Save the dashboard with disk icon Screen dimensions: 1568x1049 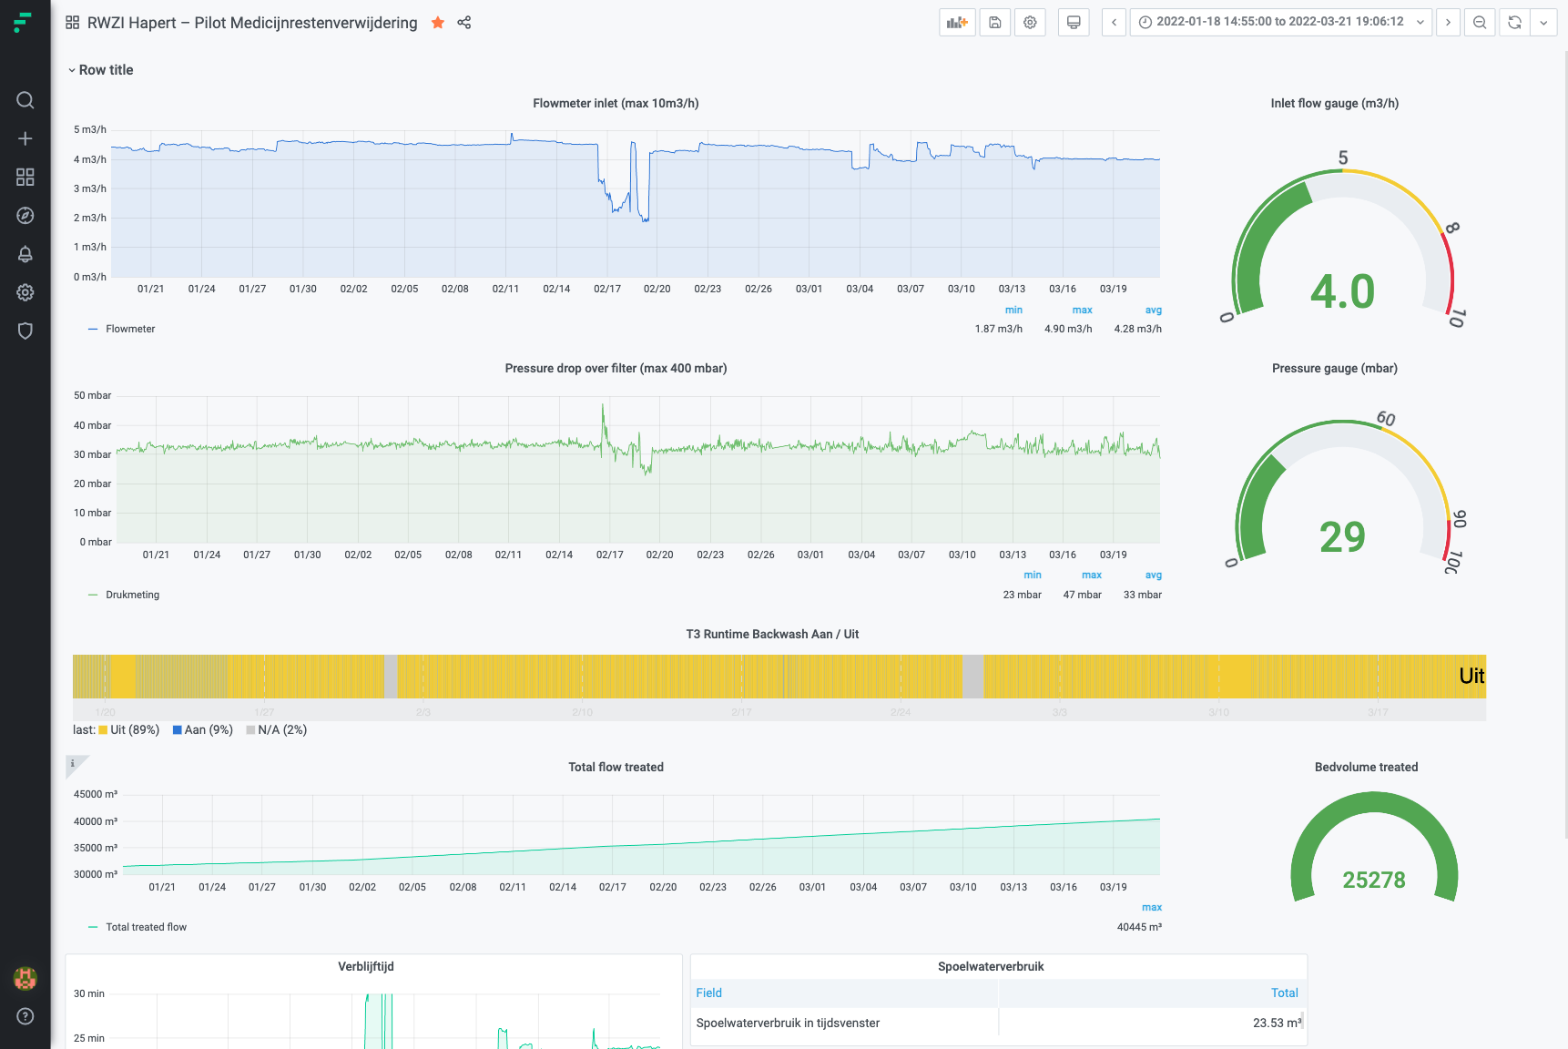[995, 23]
